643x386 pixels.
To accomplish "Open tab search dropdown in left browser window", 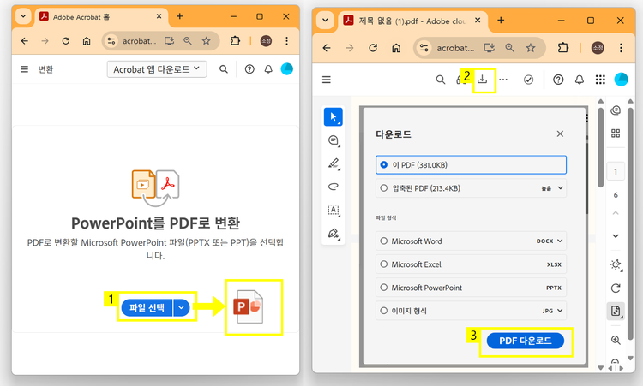I will pos(23,16).
